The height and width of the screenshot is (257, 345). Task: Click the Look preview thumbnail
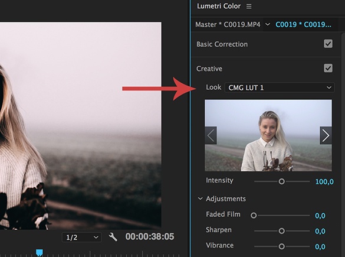[x=268, y=135]
